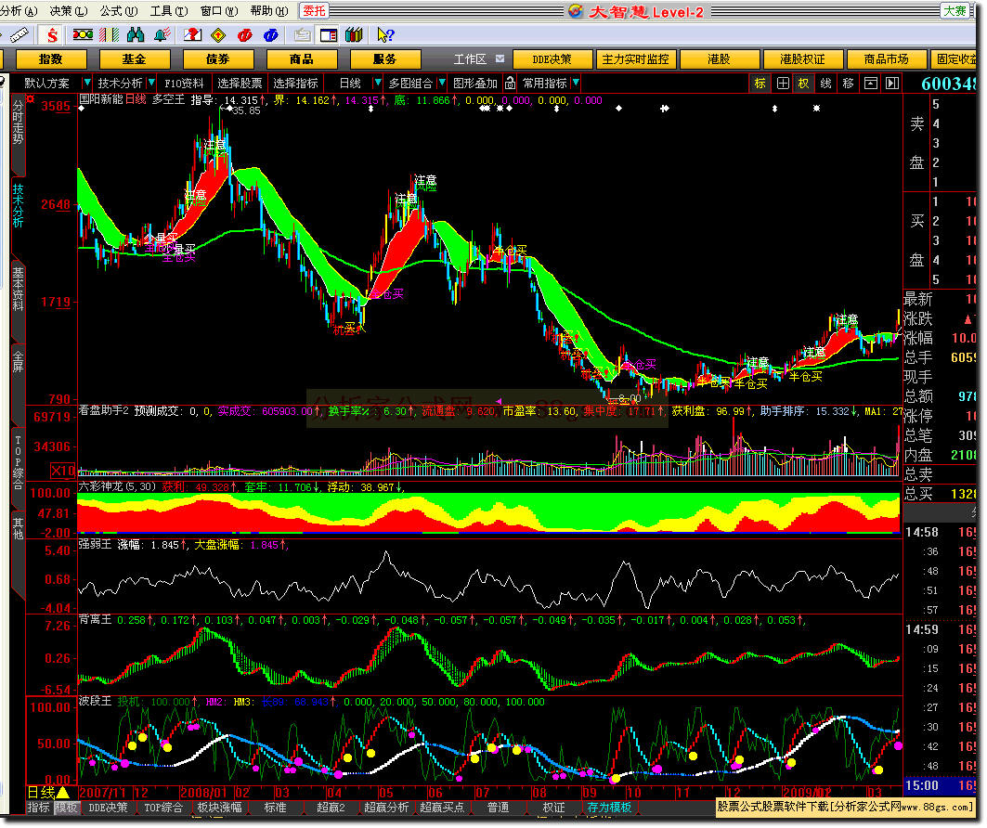This screenshot has height=828, width=987.
Task: Click the collapse-up panel icon
Action: [871, 83]
